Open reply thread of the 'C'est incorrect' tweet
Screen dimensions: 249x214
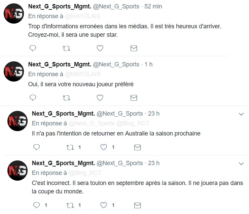coord(37,205)
